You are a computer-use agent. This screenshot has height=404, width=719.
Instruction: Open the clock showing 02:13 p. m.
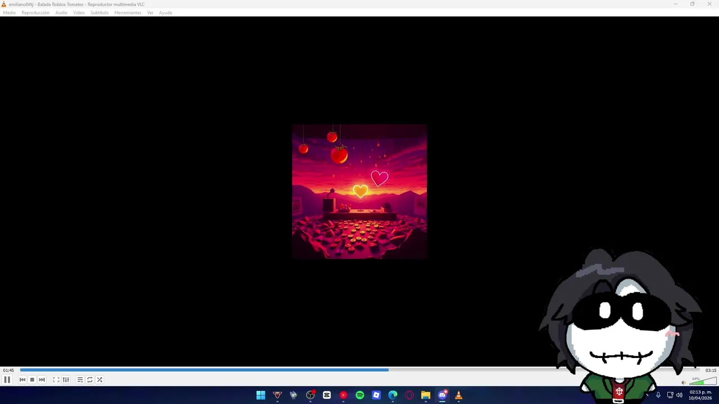click(x=700, y=395)
